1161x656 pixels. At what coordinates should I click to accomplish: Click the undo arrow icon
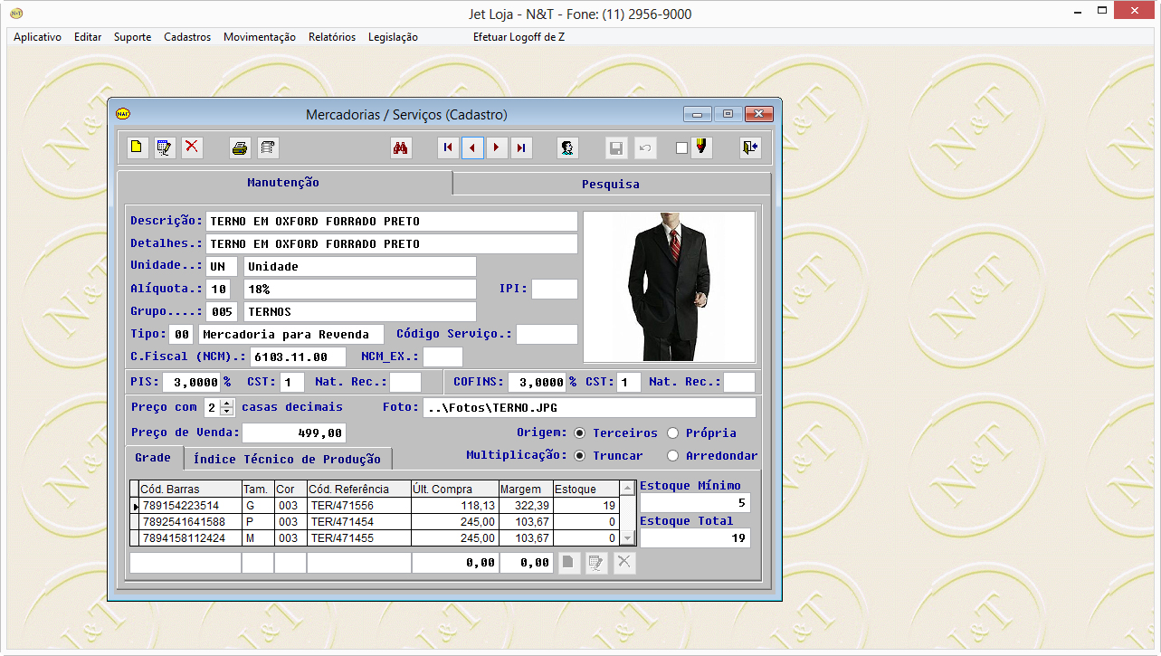coord(643,147)
